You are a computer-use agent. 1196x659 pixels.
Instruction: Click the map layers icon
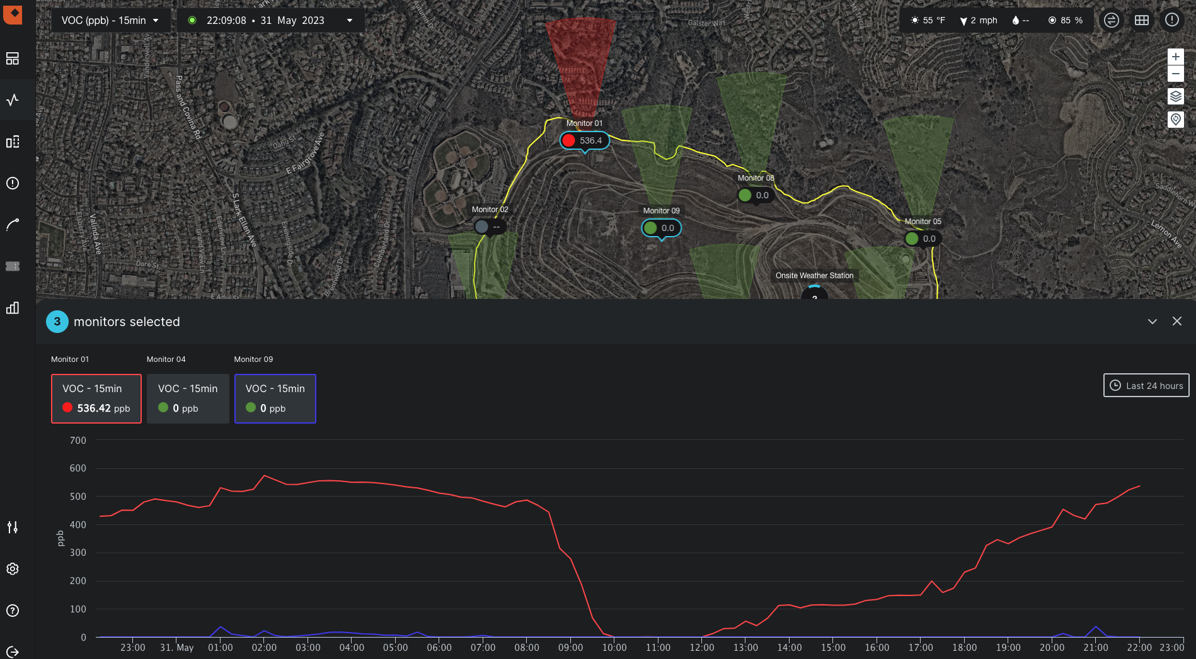[1175, 96]
